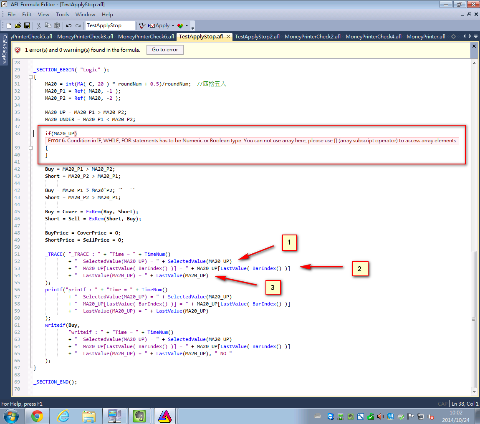The image size is (480, 424).
Task: Click scrollbar up arrow in editor
Action: tap(474, 63)
